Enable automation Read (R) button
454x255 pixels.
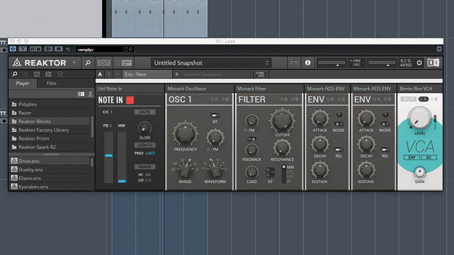click(33, 49)
